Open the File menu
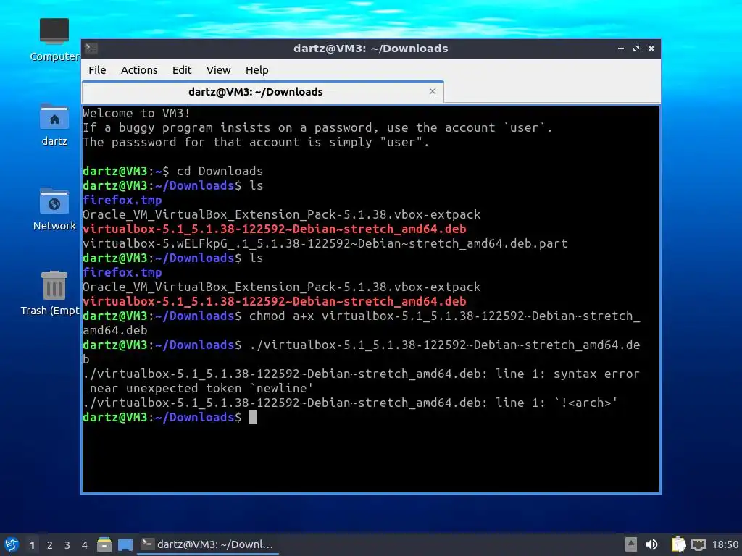Image resolution: width=742 pixels, height=556 pixels. point(97,70)
